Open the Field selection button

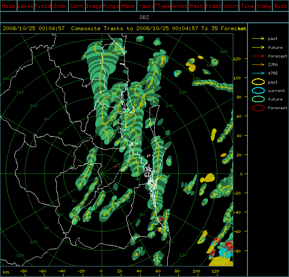42,6
